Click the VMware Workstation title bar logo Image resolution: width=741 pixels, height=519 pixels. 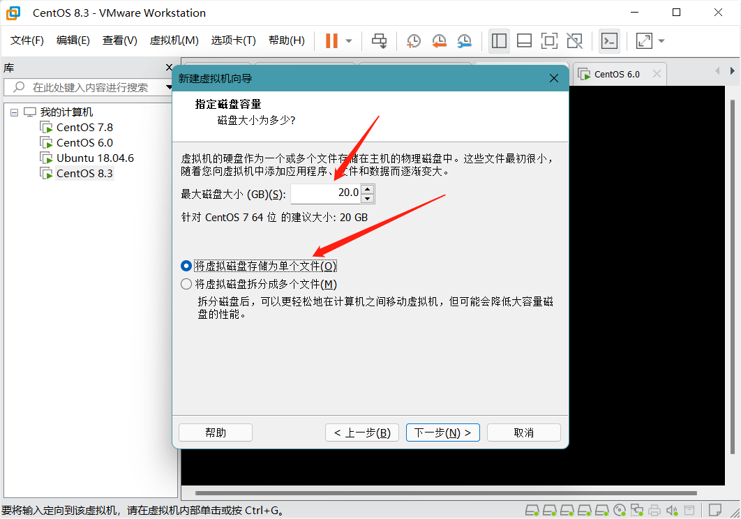[13, 13]
